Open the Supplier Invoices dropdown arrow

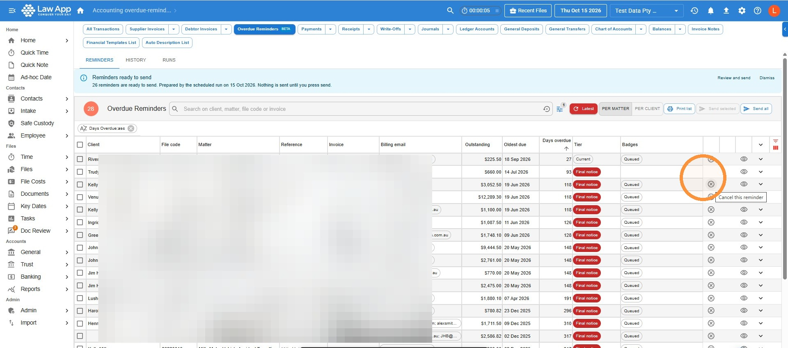[x=174, y=29]
